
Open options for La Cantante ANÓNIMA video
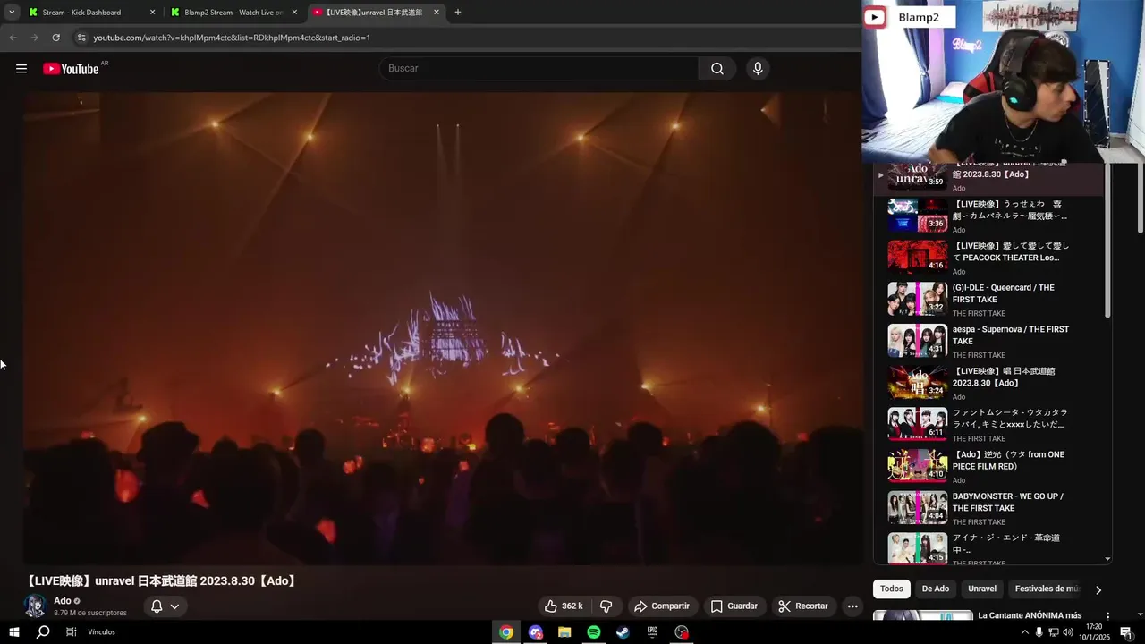1107,616
